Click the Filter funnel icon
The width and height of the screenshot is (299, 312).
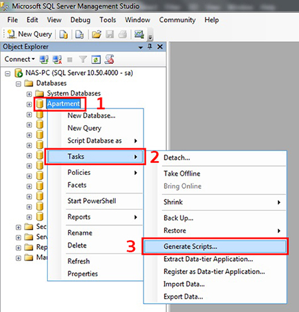83,59
